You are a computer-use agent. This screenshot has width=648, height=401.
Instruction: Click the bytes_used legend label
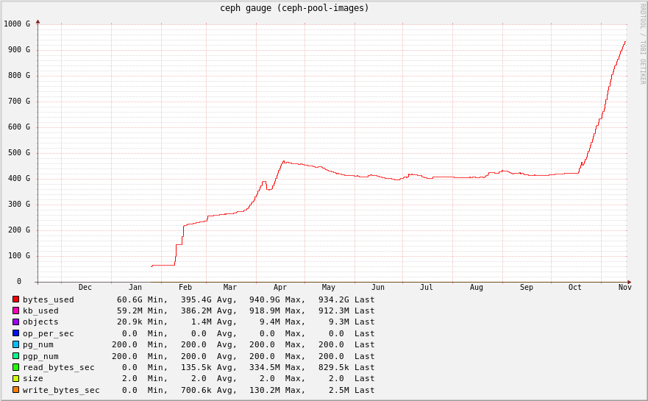click(48, 299)
